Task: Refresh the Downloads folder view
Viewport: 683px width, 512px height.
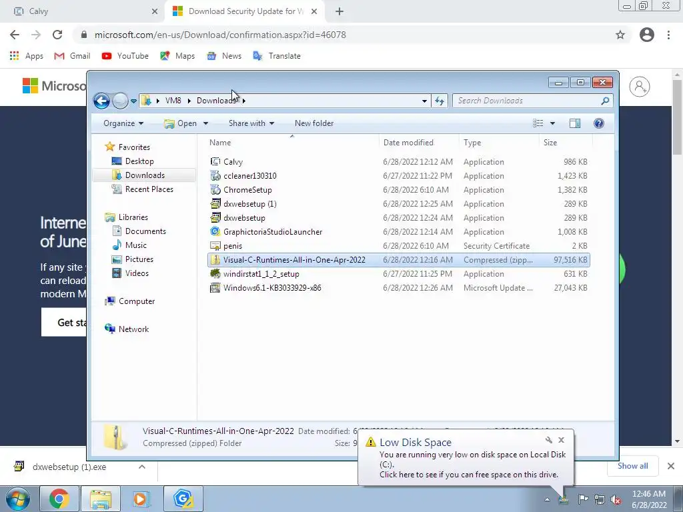Action: pyautogui.click(x=439, y=101)
